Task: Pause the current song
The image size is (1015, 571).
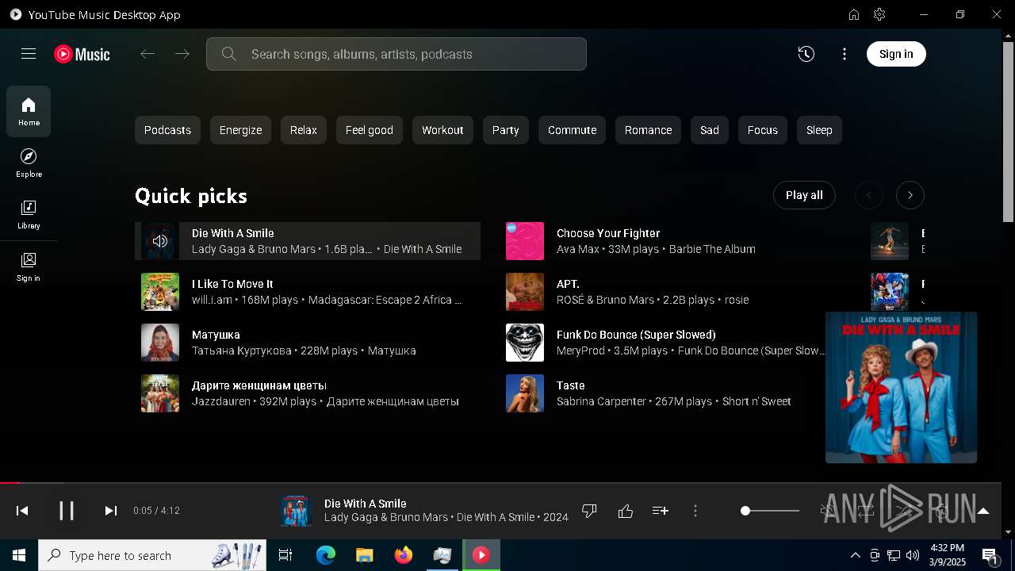Action: pos(67,511)
